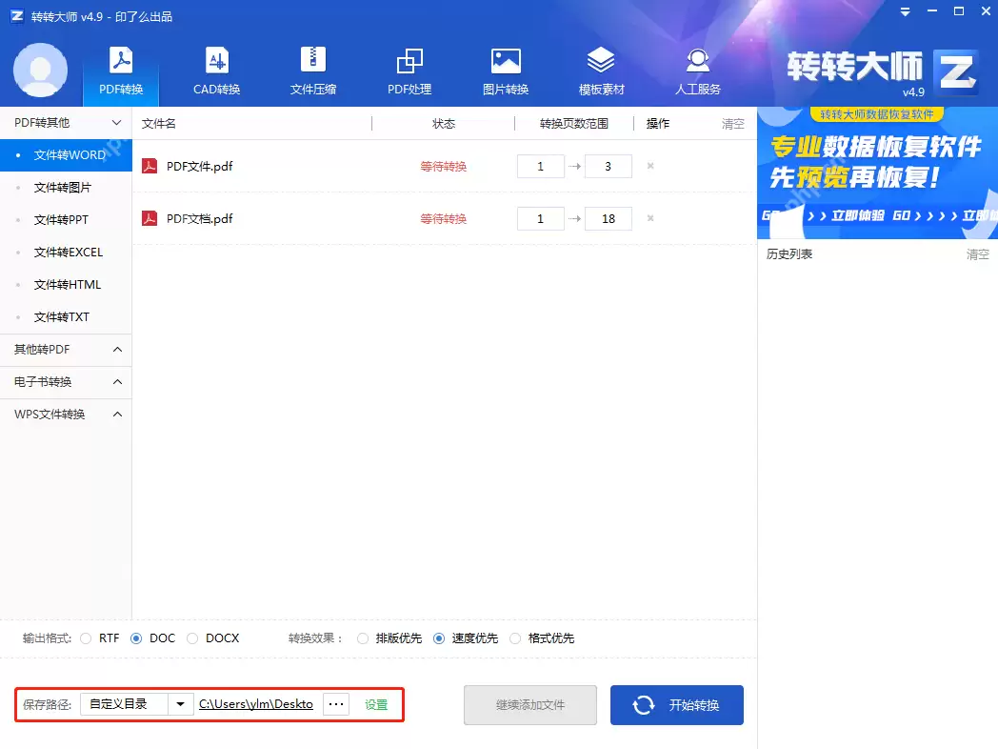Clear history with the 清空 link
The width and height of the screenshot is (998, 749).
[x=976, y=253]
